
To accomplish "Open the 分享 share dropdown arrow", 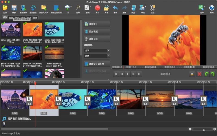I will (205, 7).
